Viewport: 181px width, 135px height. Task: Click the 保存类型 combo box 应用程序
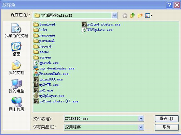pyautogui.click(x=104, y=127)
